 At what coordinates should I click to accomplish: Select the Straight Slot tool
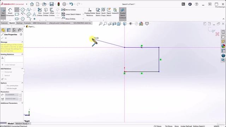[17, 19]
